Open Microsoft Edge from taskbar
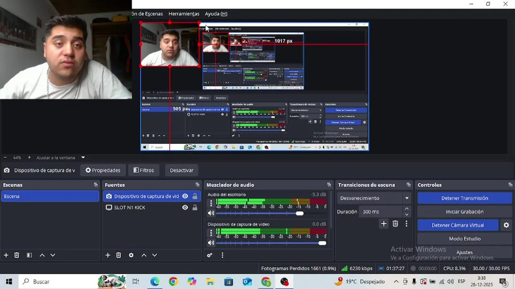The width and height of the screenshot is (515, 289). point(155,282)
